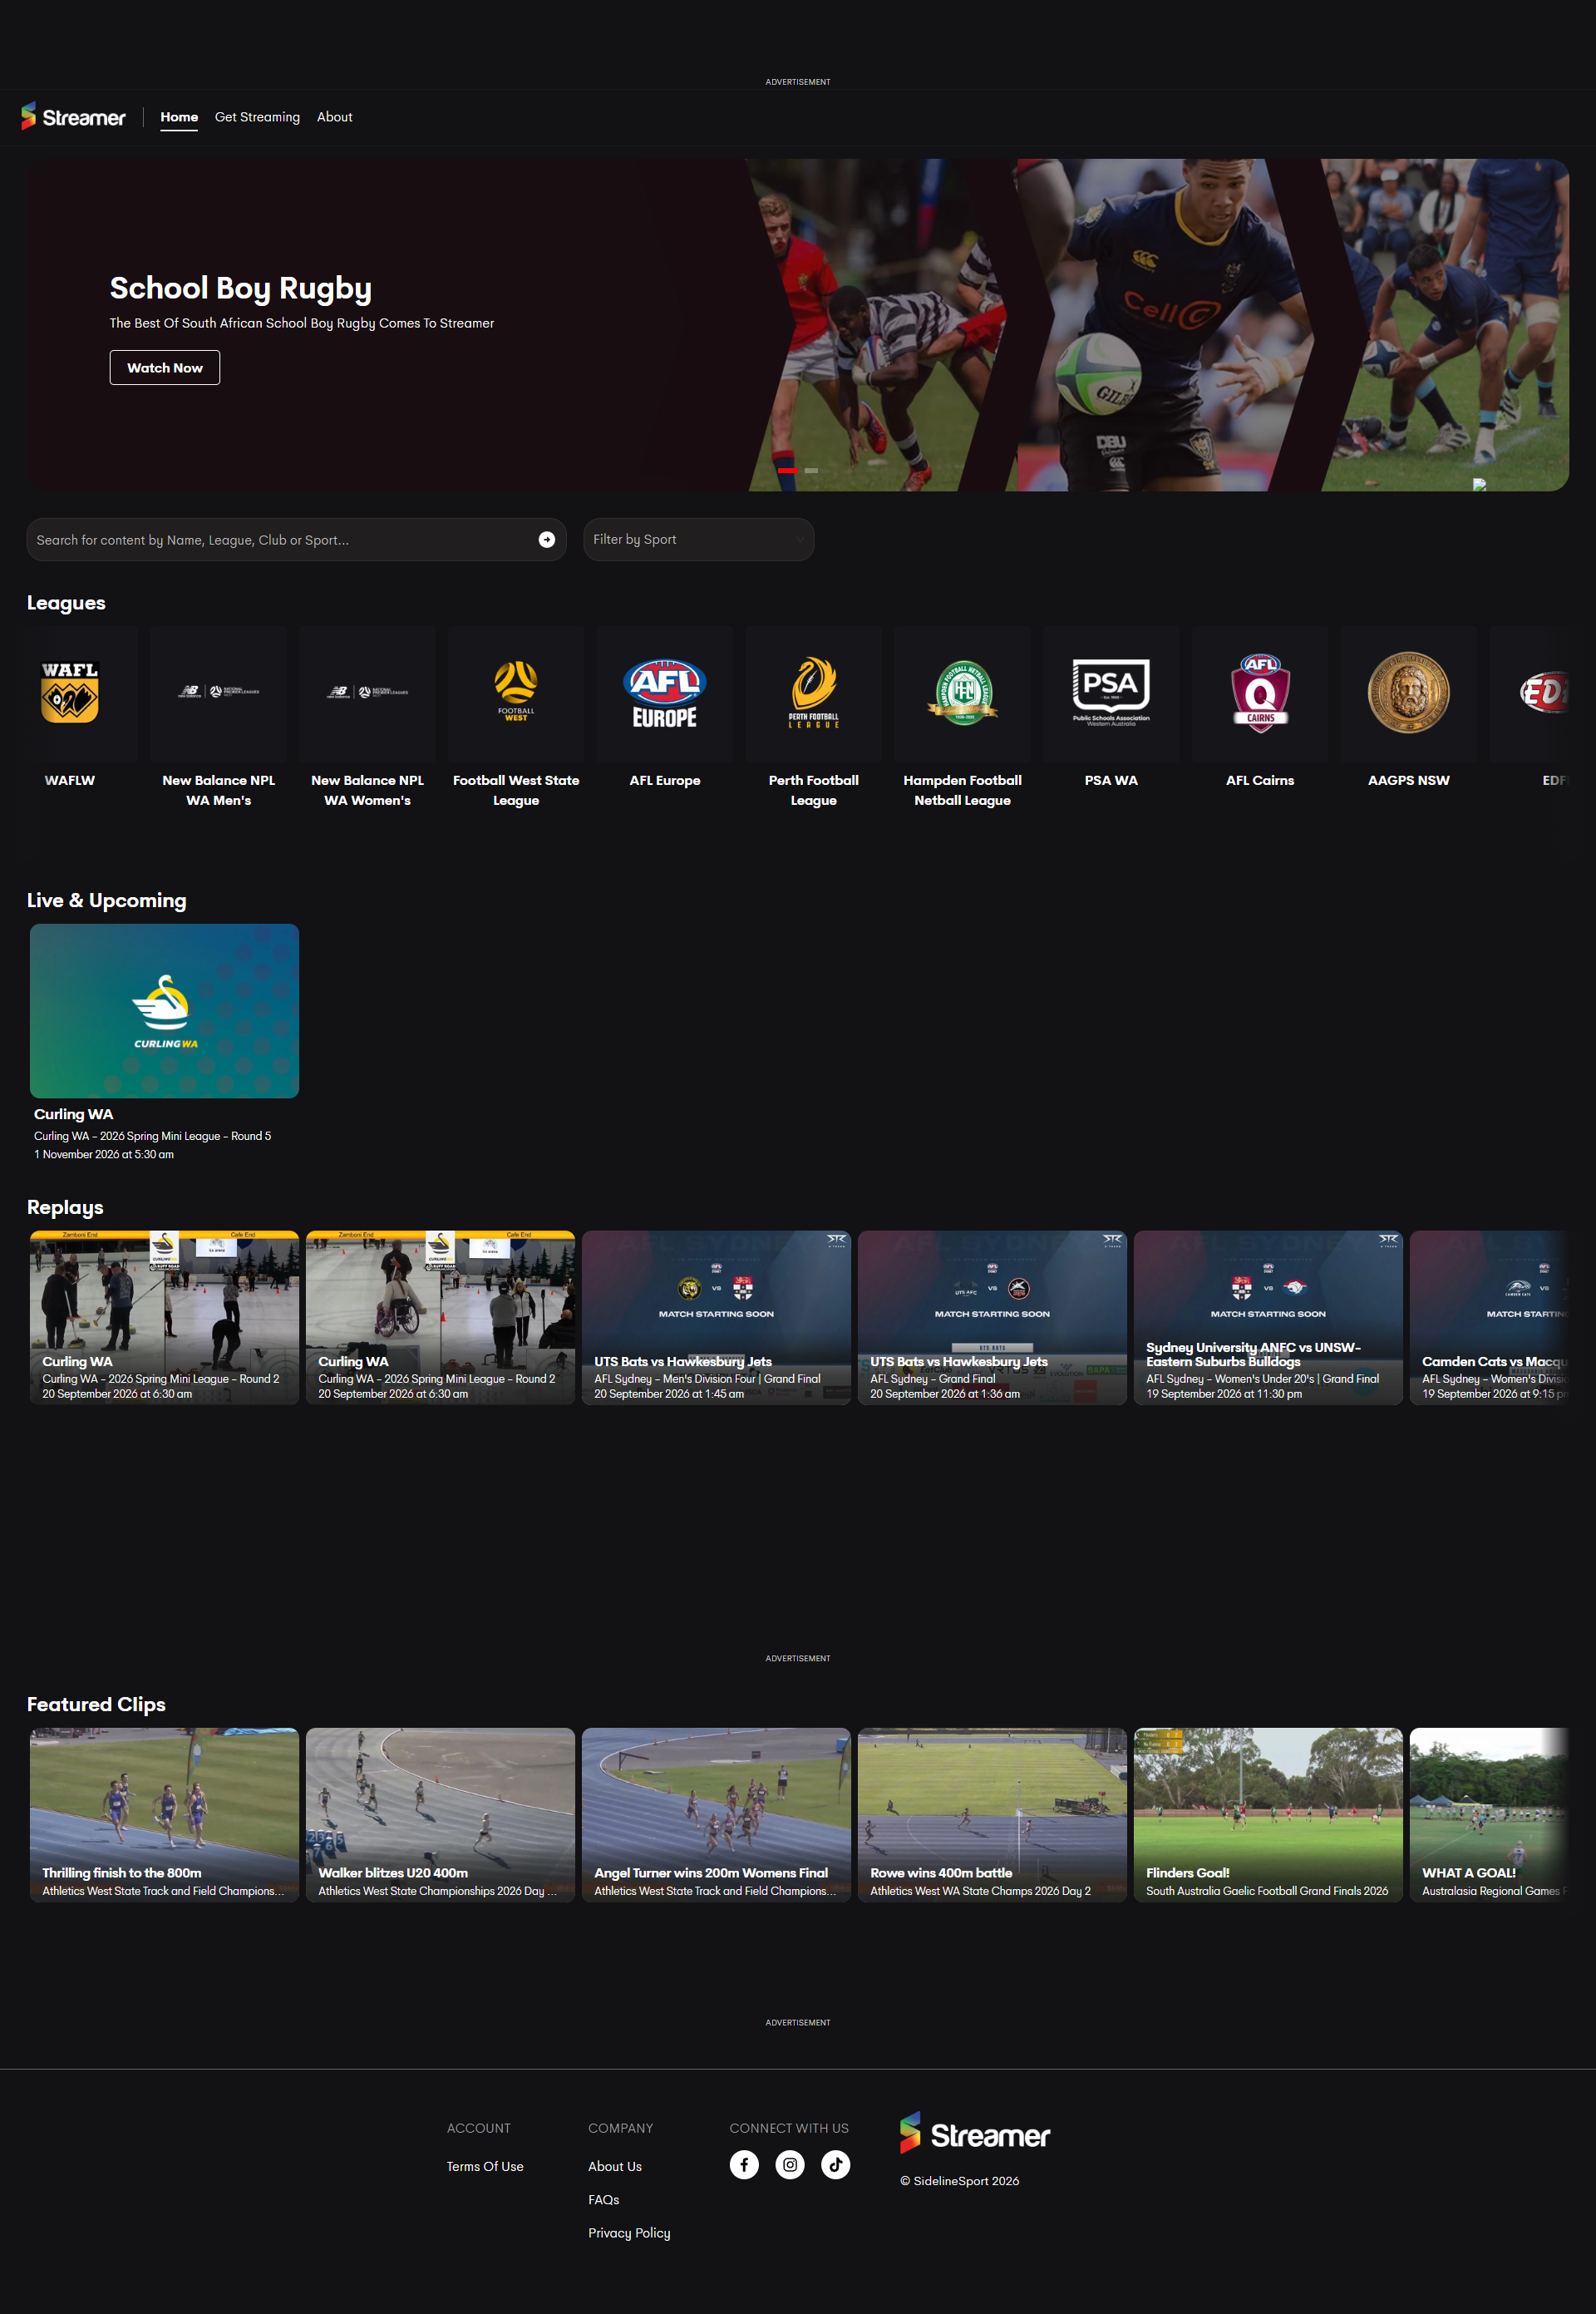
Task: Open Football West State League logo
Action: (x=516, y=692)
